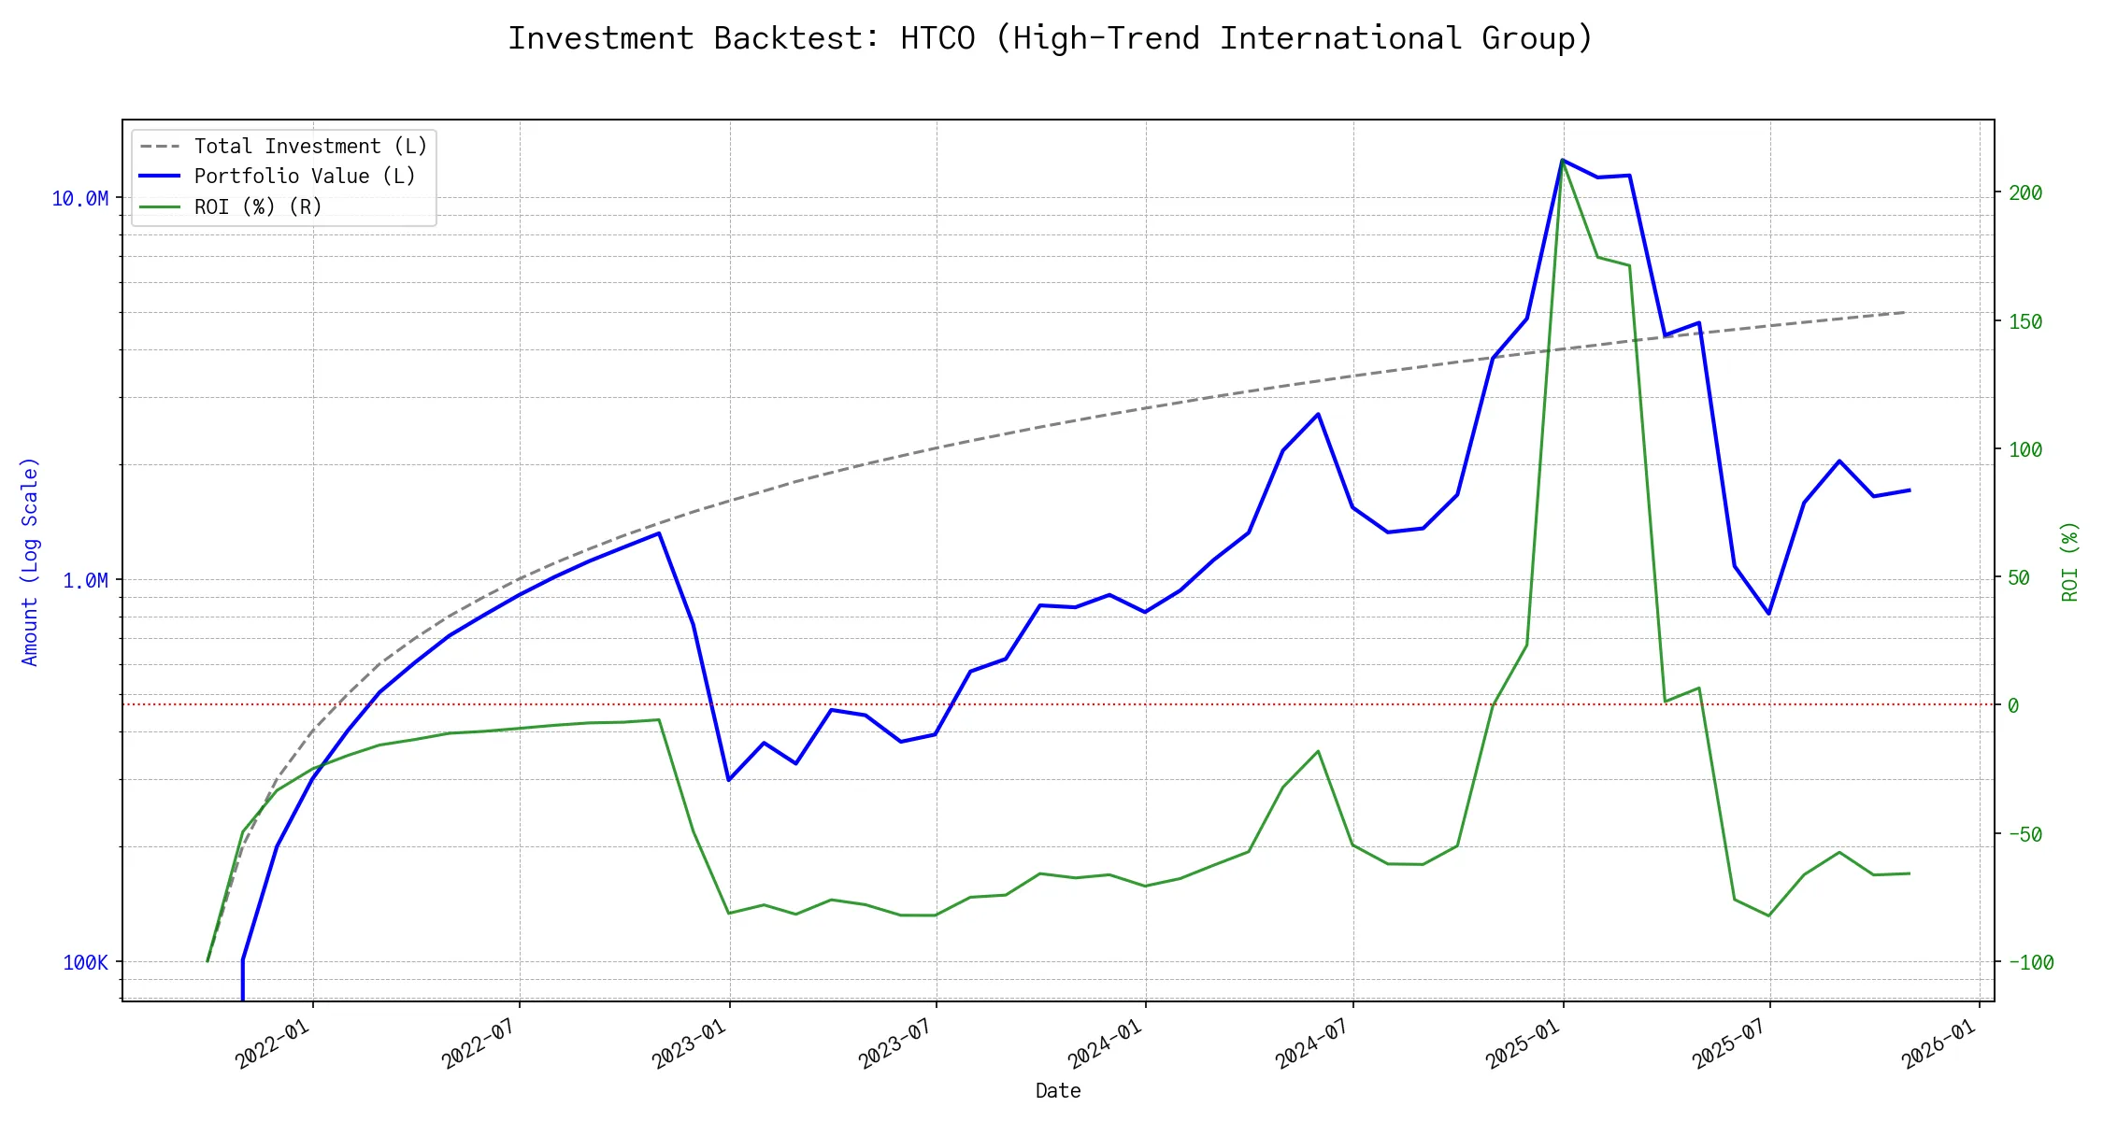The image size is (2103, 1121).
Task: Click the 2022-01 date tick label
Action: tap(272, 1044)
